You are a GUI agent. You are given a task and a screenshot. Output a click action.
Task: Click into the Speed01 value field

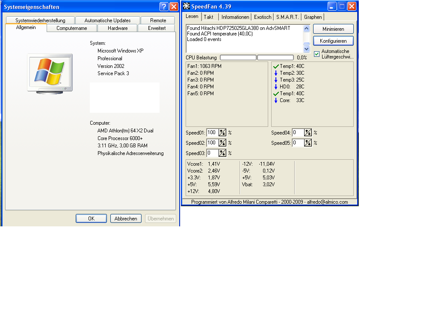click(x=213, y=132)
